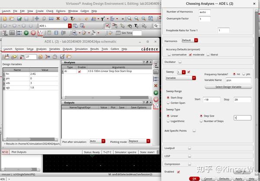The width and height of the screenshot is (260, 181).
Task: Click the clipboard icon in ADE L (2) toolbar
Action: (x=55, y=57)
